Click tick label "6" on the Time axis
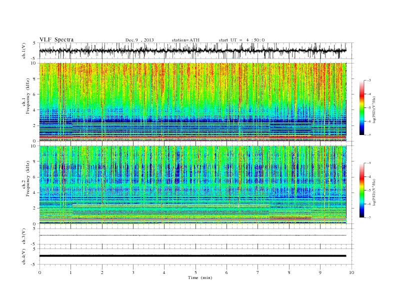Image resolution: width=396 pixels, height=306 pixels. pyautogui.click(x=226, y=272)
